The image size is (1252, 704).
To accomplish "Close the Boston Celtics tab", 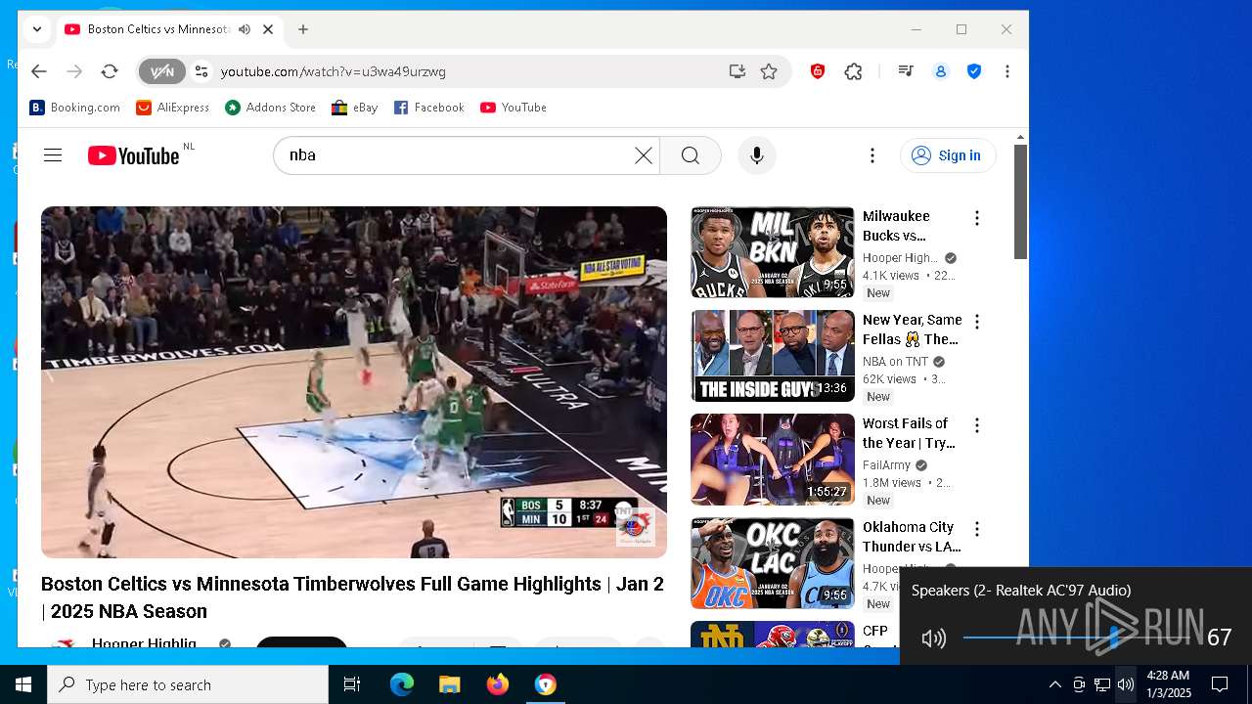I will click(268, 29).
